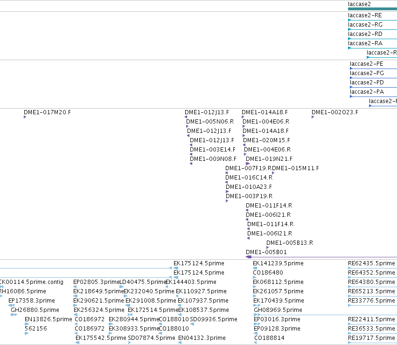Pick the laccase2-RA transcript label
This screenshot has height=345, width=397.
coord(365,43)
